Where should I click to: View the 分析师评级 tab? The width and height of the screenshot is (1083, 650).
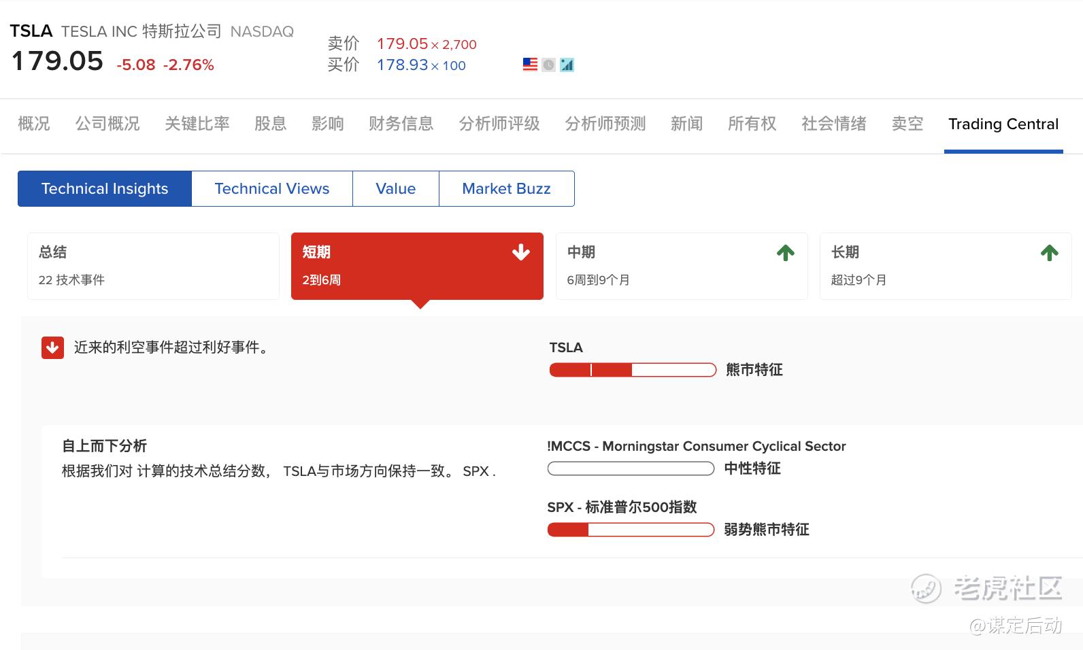click(499, 124)
